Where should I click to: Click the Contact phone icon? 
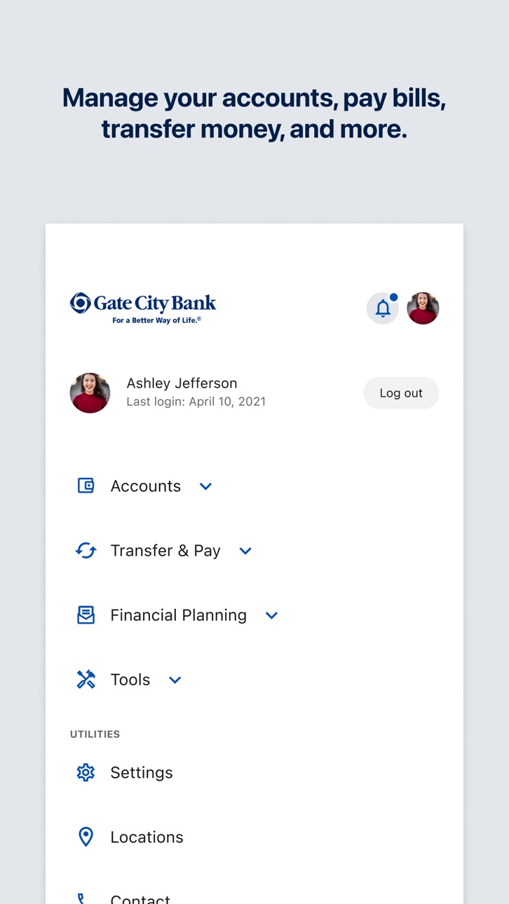click(x=82, y=898)
